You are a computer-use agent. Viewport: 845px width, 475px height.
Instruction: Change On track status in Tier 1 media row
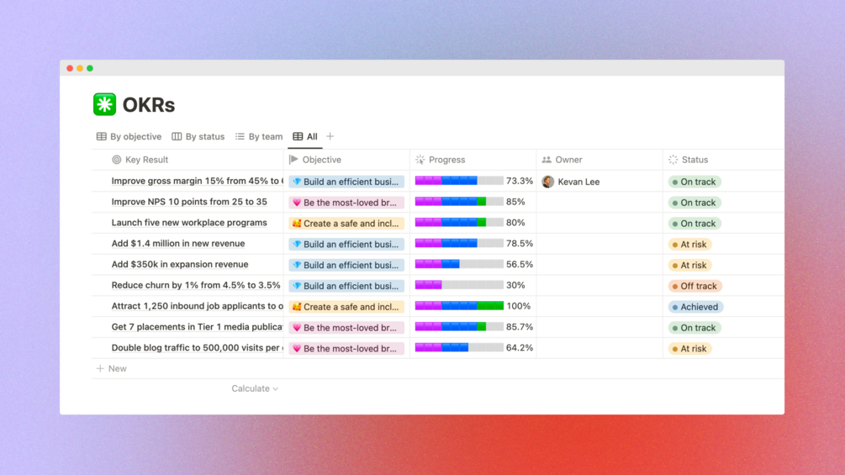(x=694, y=327)
